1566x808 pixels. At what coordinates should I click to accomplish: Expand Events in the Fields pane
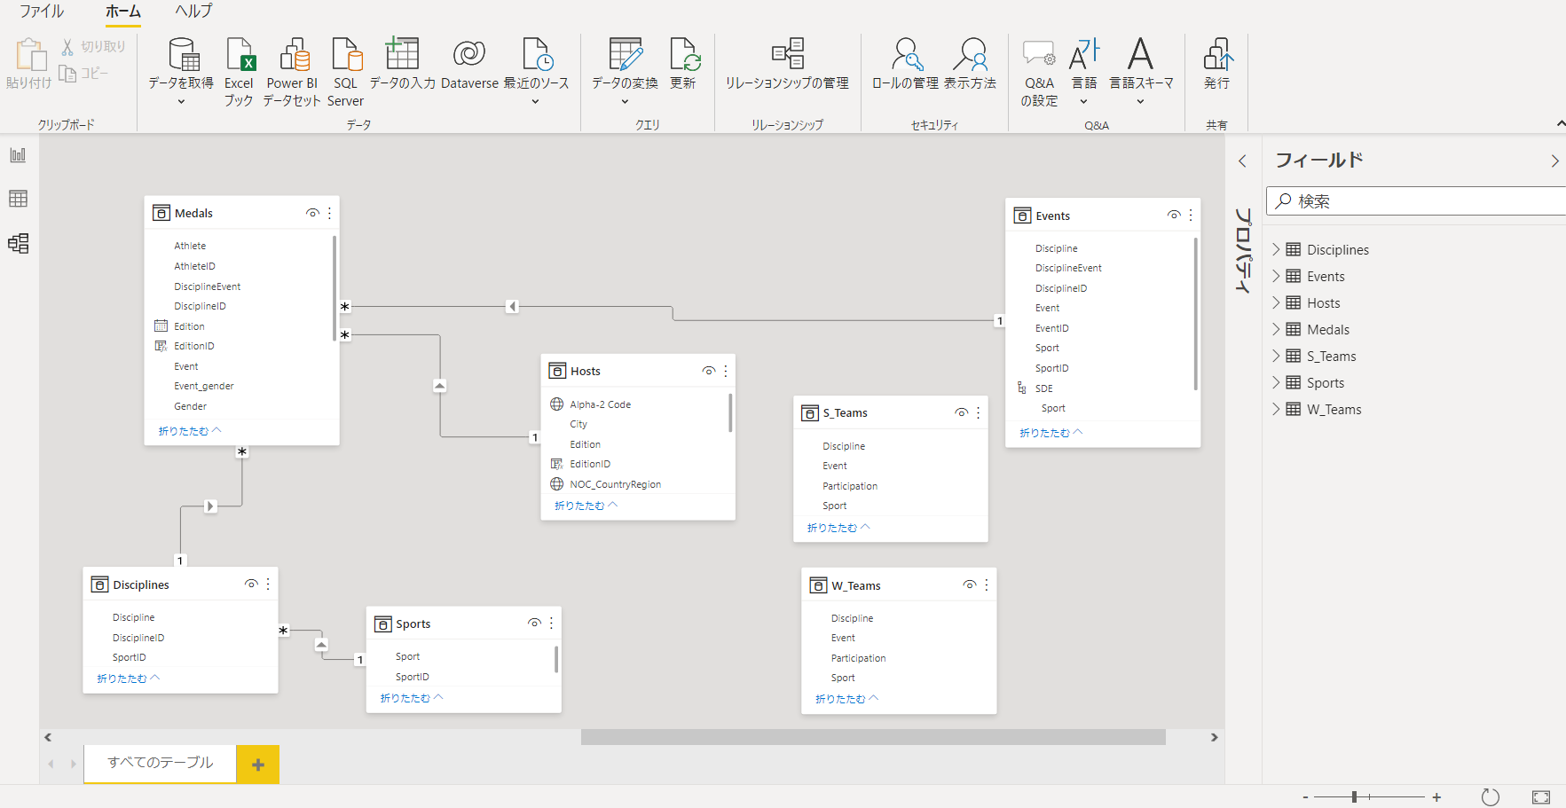click(x=1277, y=276)
